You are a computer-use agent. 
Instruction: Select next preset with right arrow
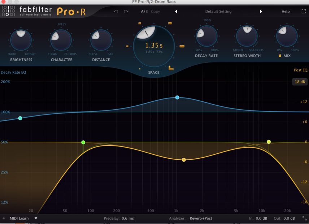pyautogui.click(x=261, y=12)
